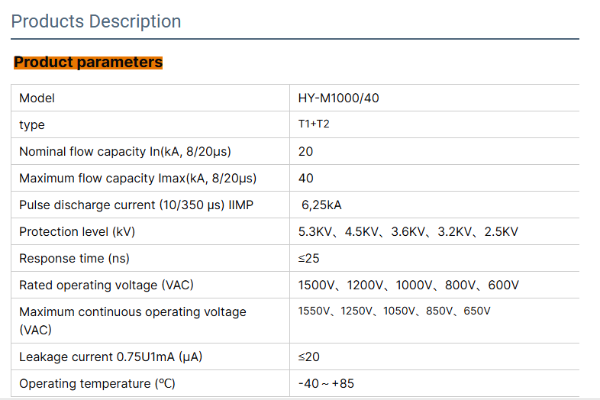Image resolution: width=600 pixels, height=400 pixels.
Task: Click the Rated operating voltage (VAC) label
Action: [106, 285]
